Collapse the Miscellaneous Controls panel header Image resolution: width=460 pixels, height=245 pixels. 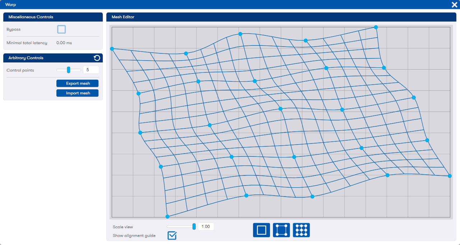tap(53, 17)
